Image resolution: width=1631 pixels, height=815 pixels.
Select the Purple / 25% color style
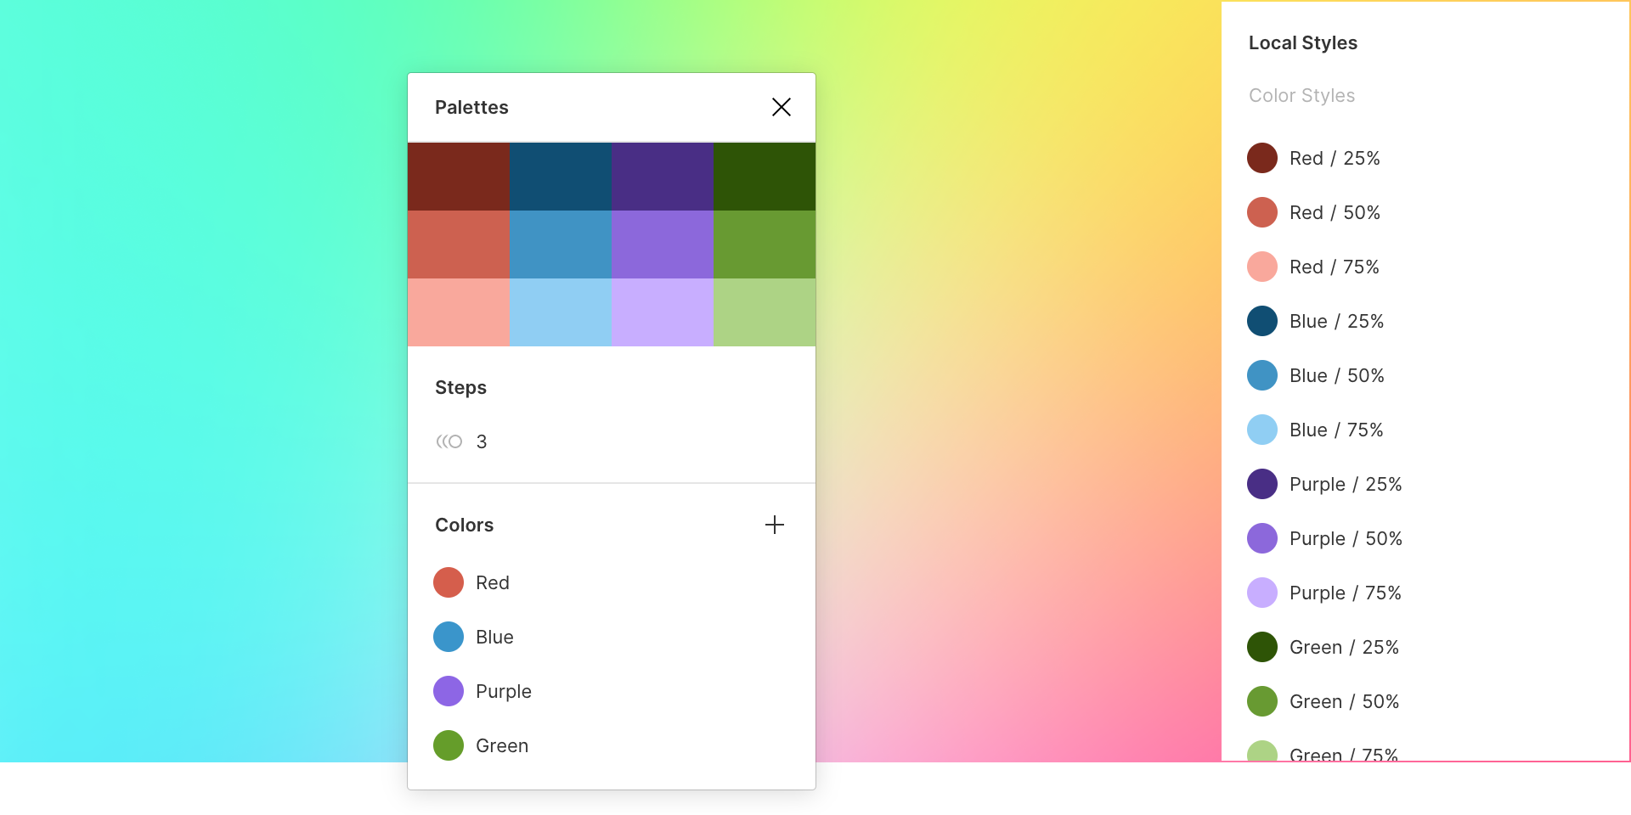[1345, 484]
